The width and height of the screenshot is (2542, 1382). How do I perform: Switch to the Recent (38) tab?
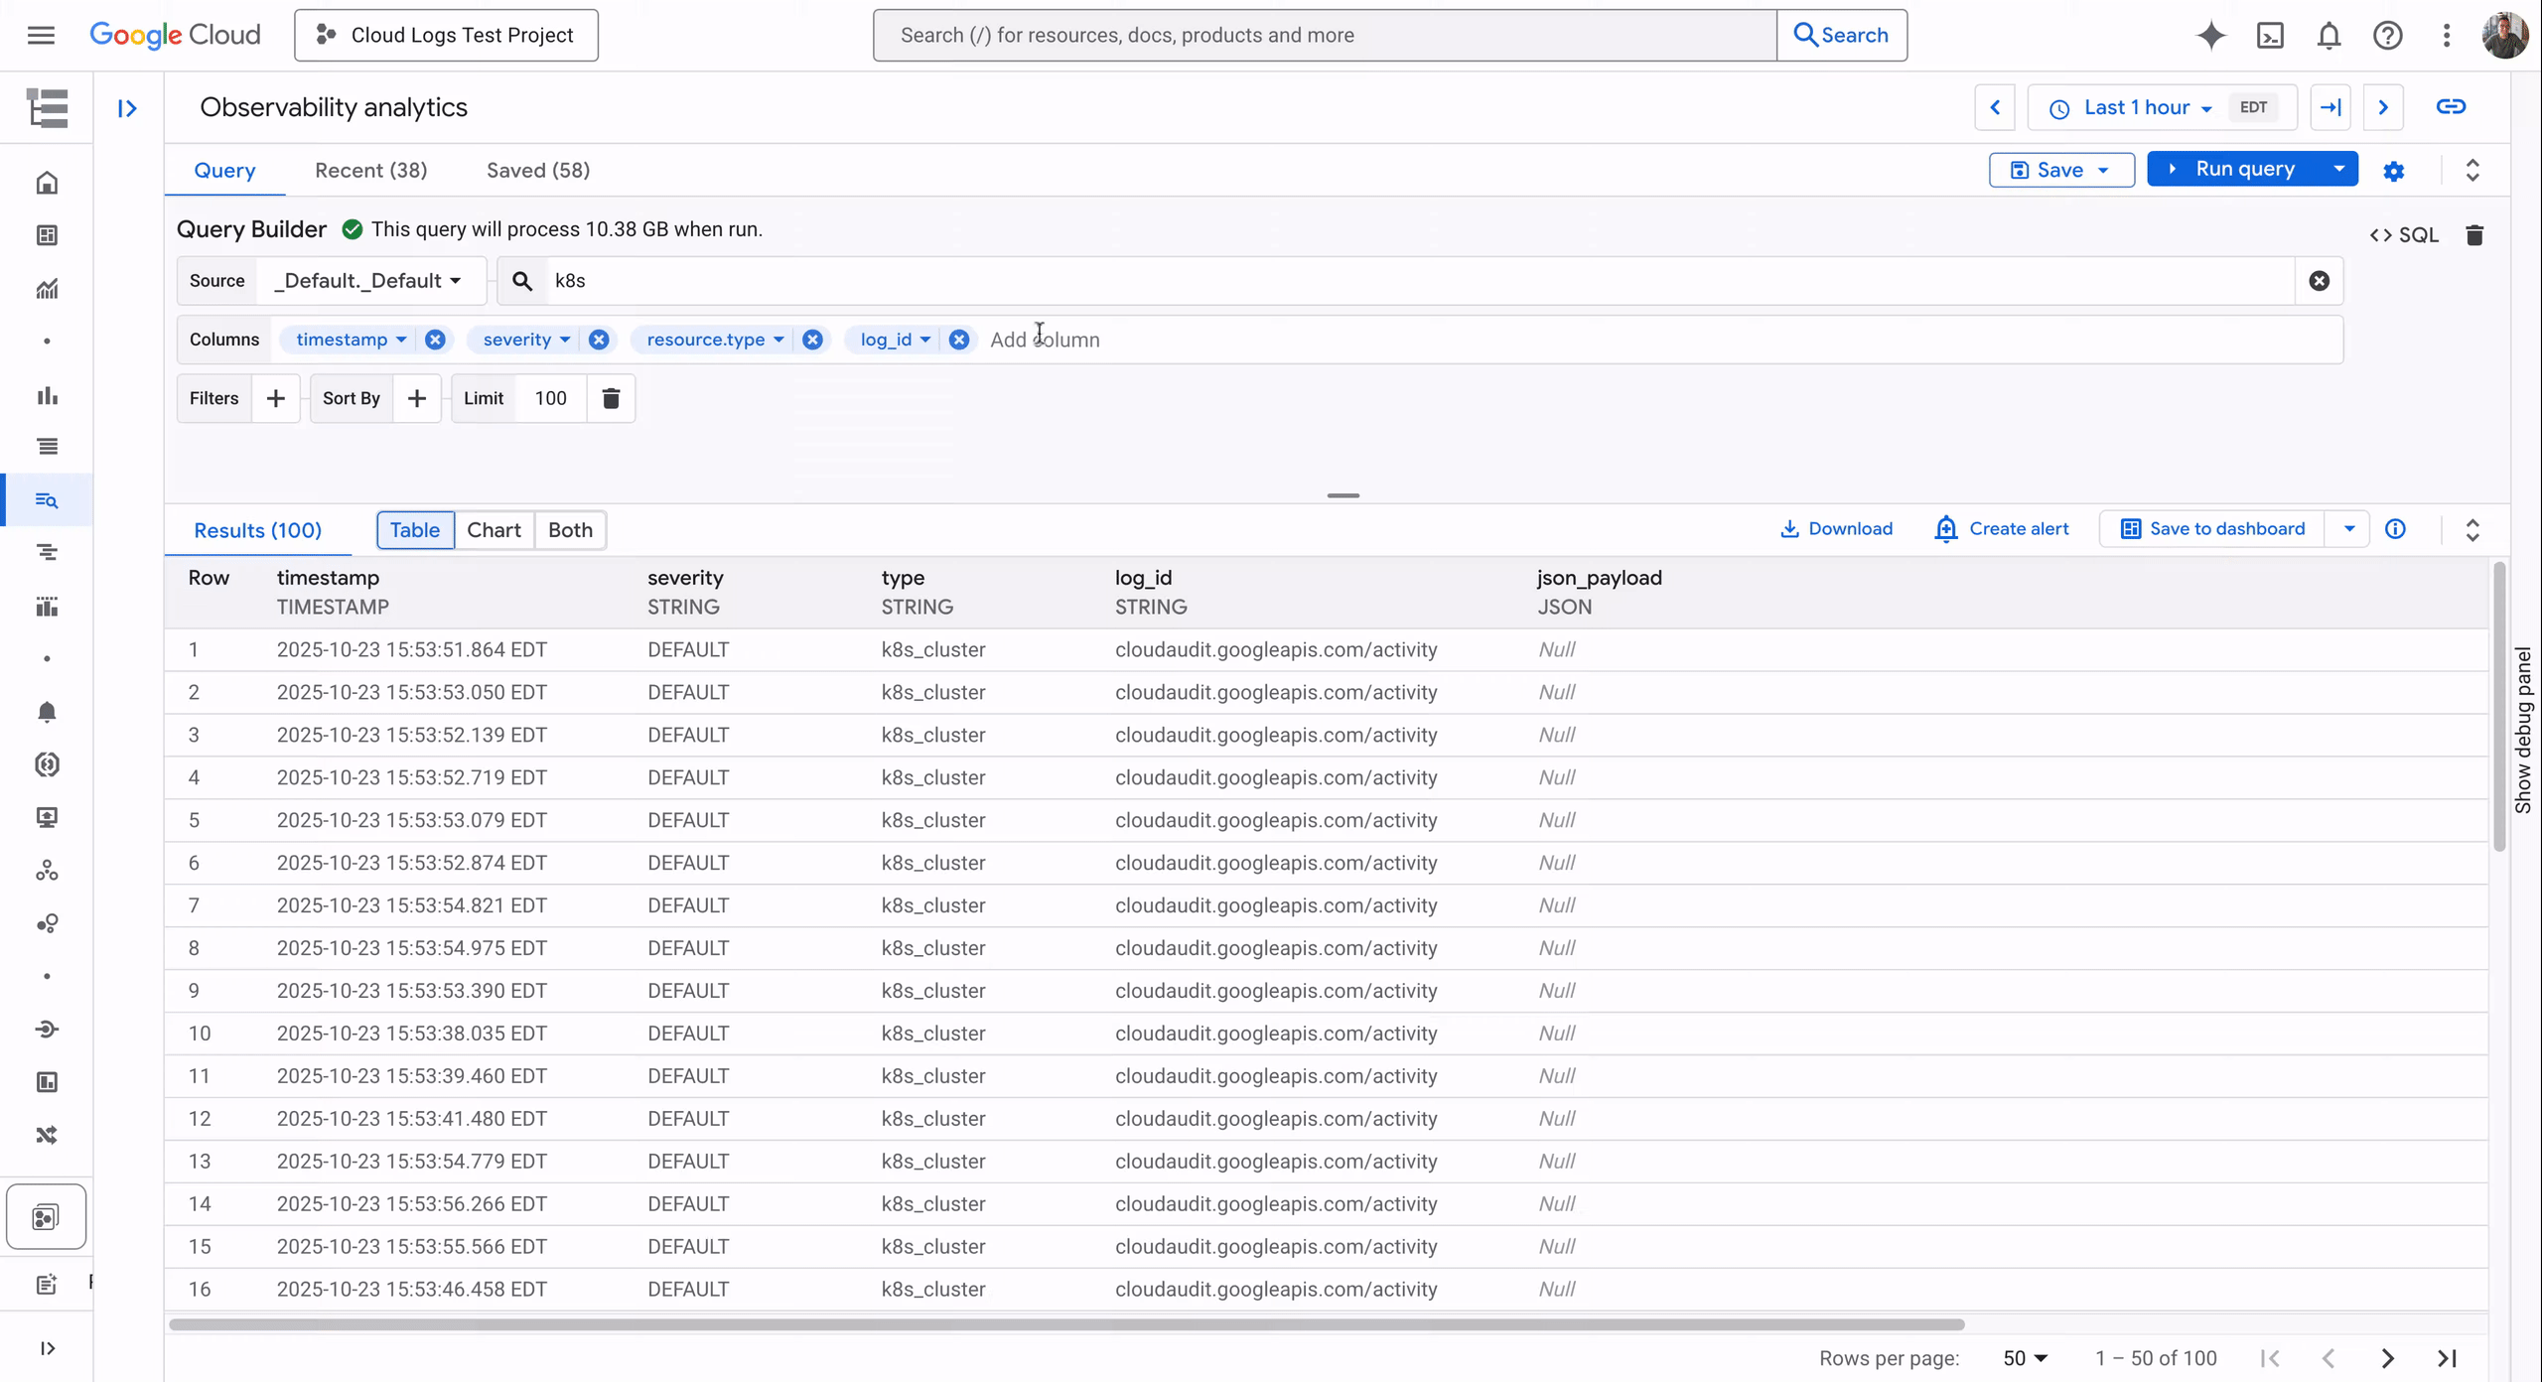click(x=370, y=171)
